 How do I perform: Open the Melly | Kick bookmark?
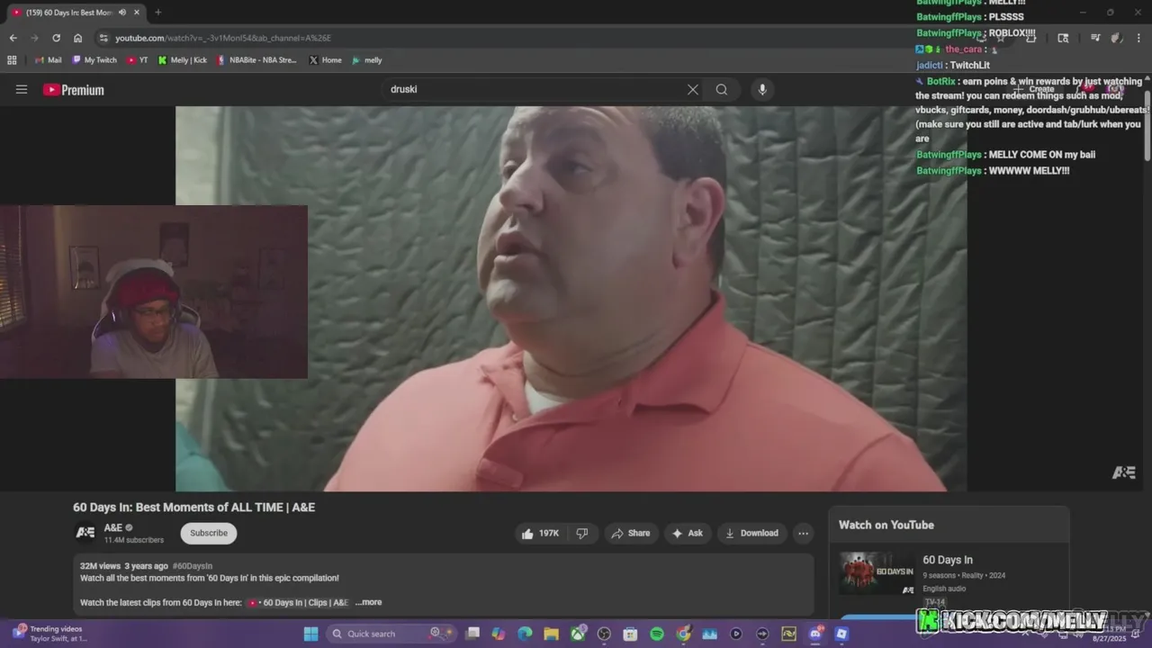182,60
